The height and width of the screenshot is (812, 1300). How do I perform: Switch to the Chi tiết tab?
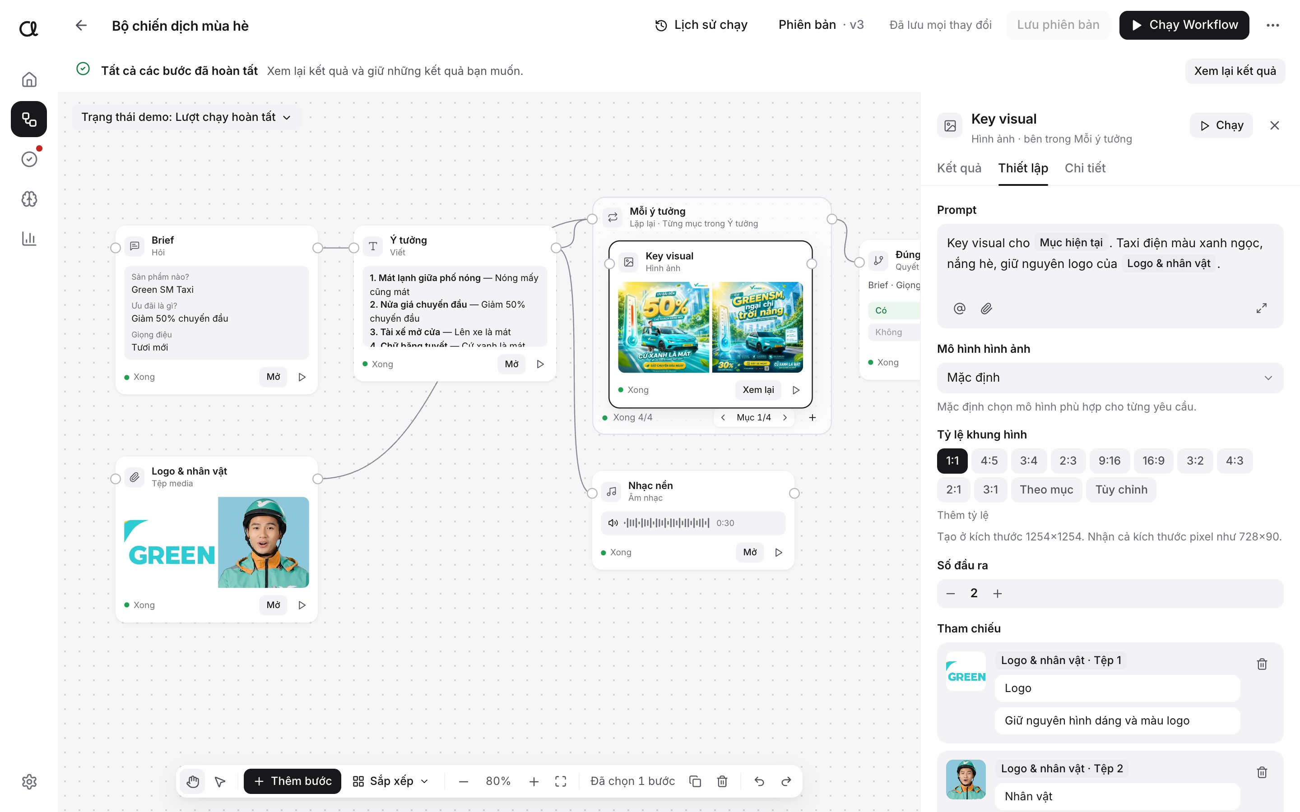point(1085,168)
